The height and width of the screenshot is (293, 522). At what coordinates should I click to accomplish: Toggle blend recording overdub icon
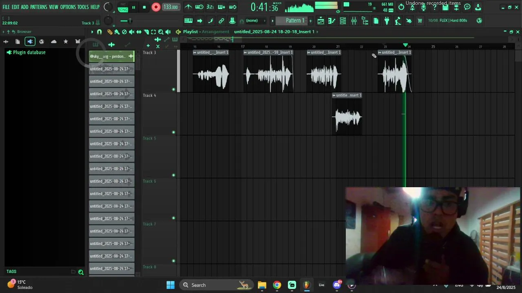pyautogui.click(x=221, y=7)
